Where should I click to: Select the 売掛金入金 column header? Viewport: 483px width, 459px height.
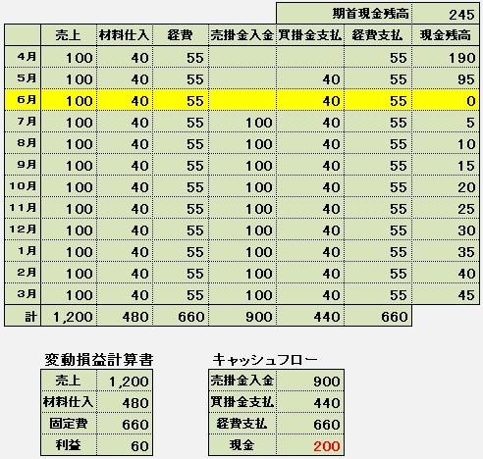242,35
